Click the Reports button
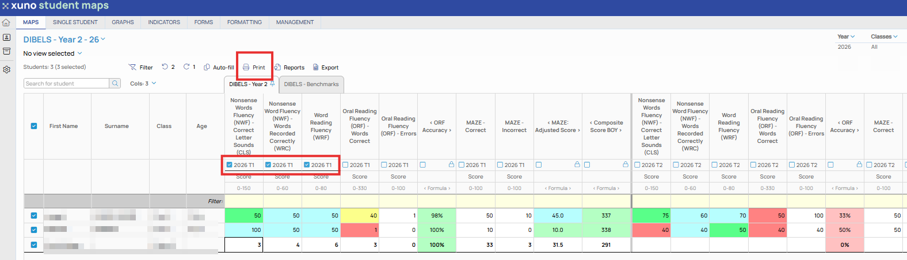Image resolution: width=907 pixels, height=260 pixels. 289,67
